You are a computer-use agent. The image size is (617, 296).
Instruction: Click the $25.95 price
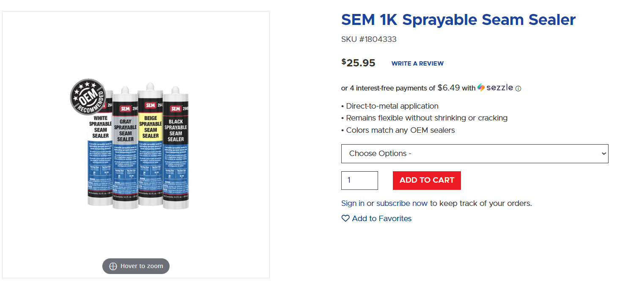359,63
